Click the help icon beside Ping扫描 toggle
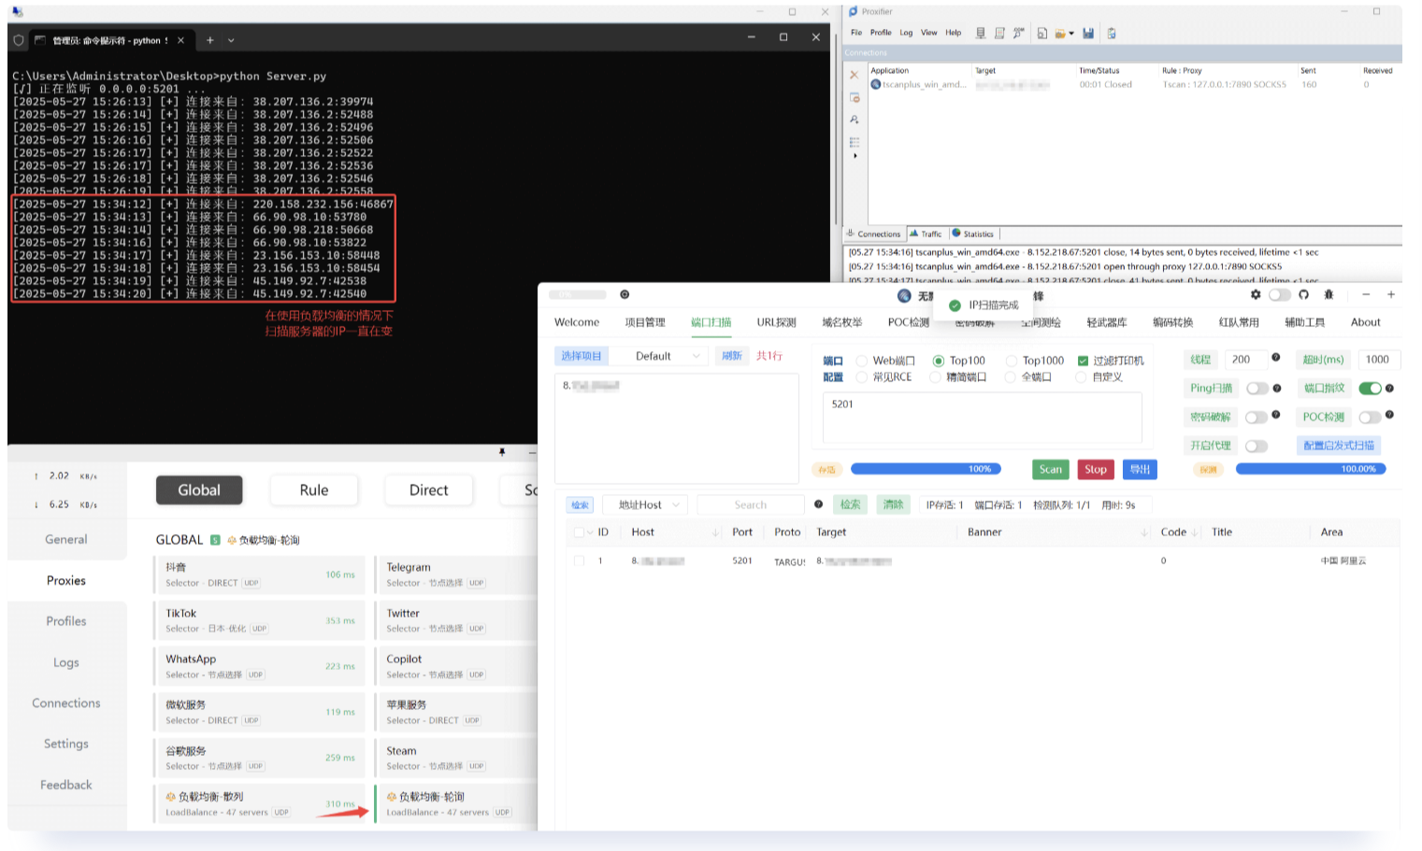1422x851 pixels. click(x=1276, y=387)
